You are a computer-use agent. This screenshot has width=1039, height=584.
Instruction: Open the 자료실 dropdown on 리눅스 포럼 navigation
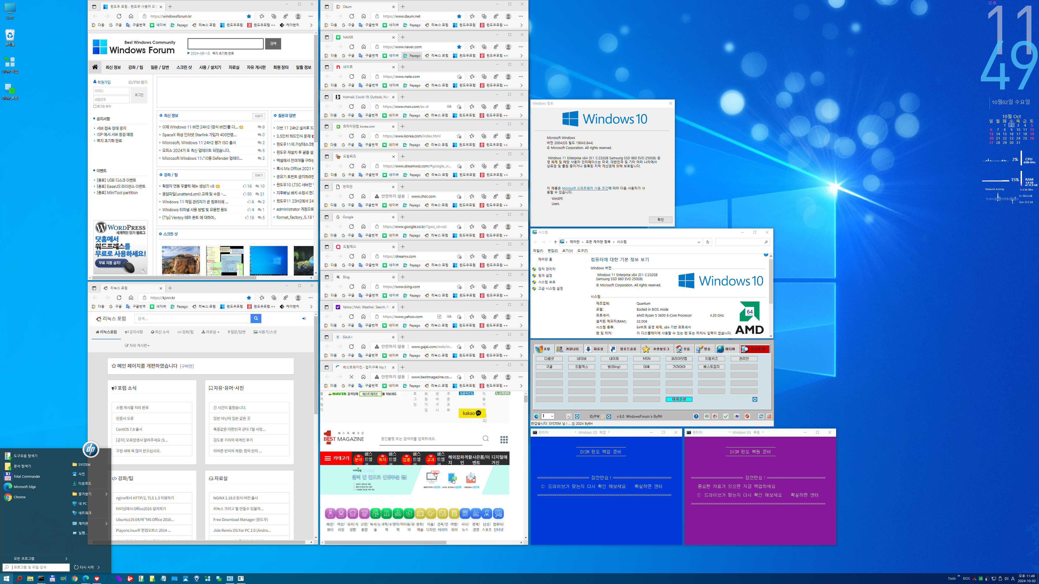tap(211, 332)
